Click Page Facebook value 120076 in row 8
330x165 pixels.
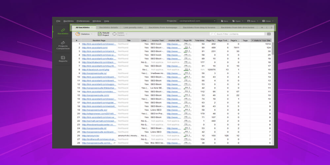click(x=212, y=70)
